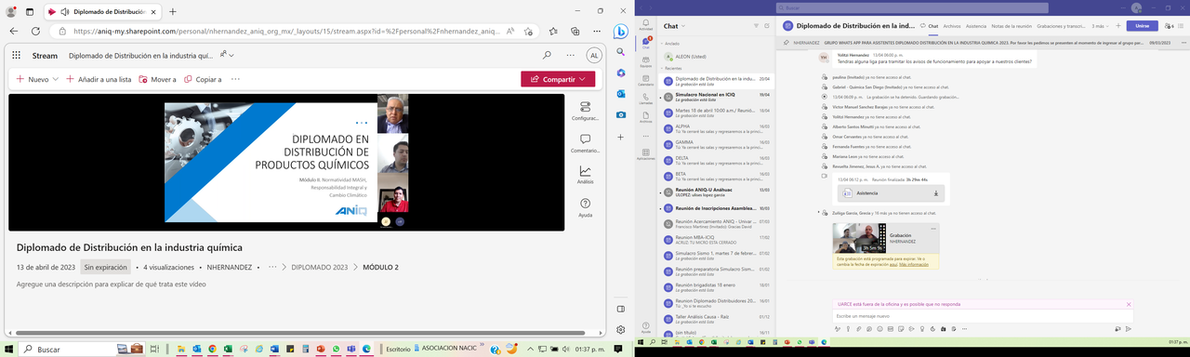Open the Windows Start menu
This screenshot has width=1190, height=357.
[8, 349]
